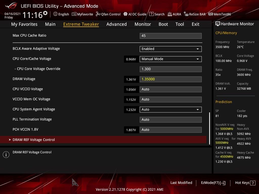Click the 100.00 MHz BCLK value
Screen dimensions: 259x194
(224, 61)
